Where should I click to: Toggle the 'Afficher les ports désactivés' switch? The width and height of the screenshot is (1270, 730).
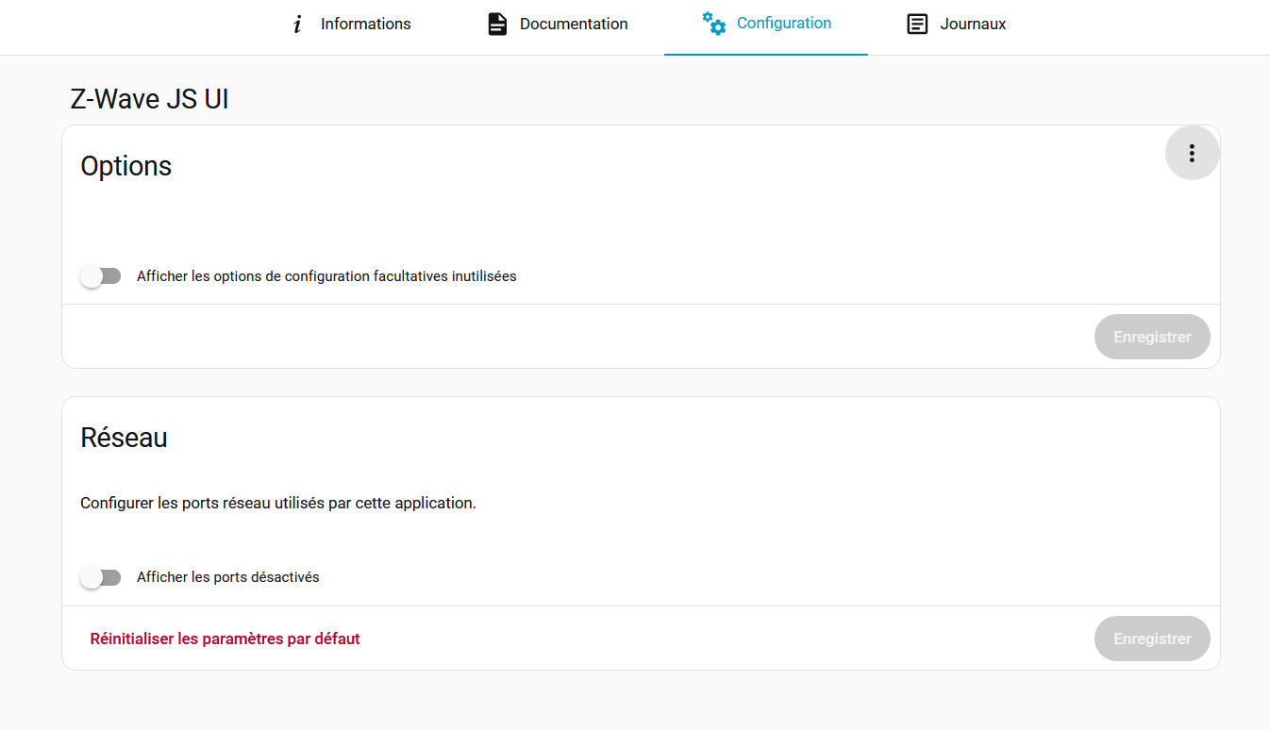point(101,577)
